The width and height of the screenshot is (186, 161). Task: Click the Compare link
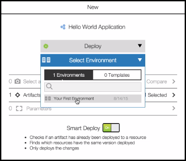[157, 82]
